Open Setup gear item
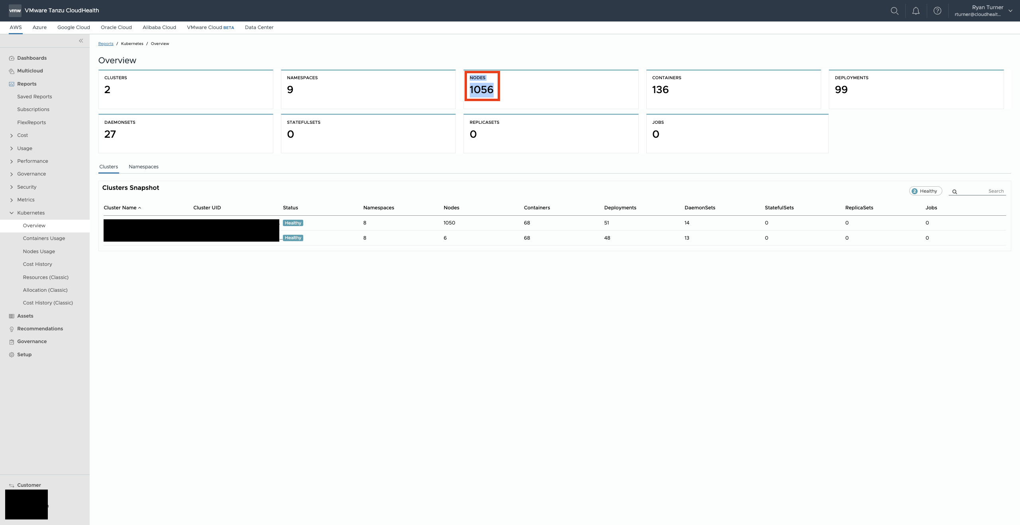Viewport: 1020px width, 525px height. (x=12, y=355)
